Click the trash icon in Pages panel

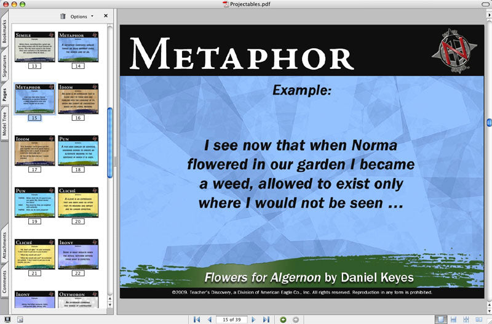[63, 17]
